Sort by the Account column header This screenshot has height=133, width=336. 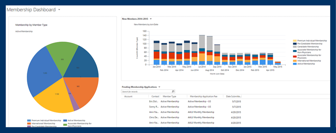128,97
